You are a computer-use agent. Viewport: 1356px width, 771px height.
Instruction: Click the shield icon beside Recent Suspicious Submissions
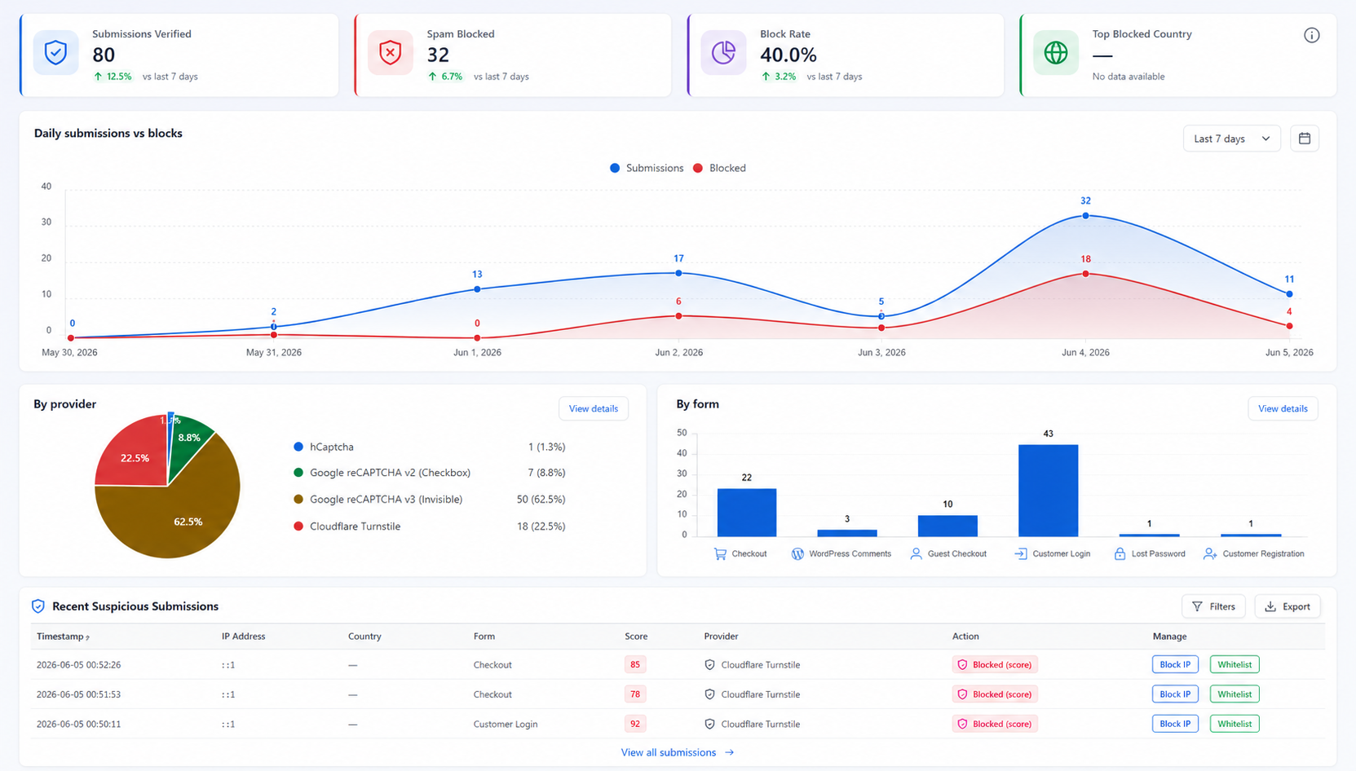click(38, 606)
